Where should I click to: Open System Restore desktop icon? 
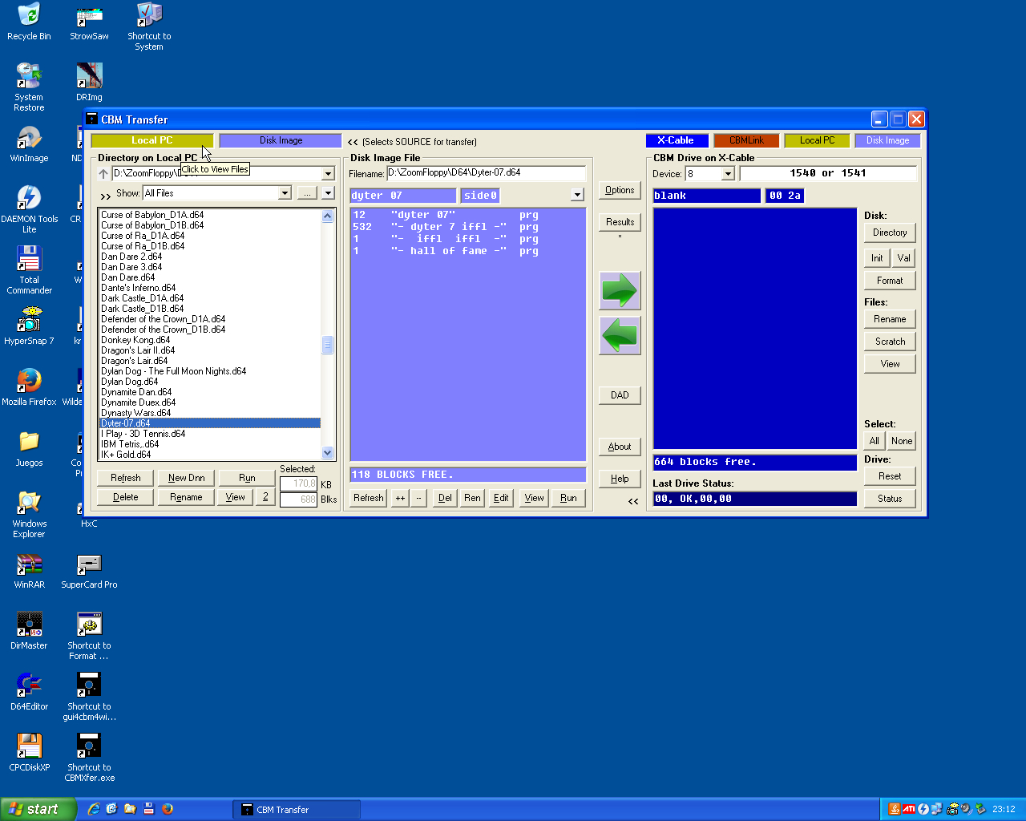point(29,87)
